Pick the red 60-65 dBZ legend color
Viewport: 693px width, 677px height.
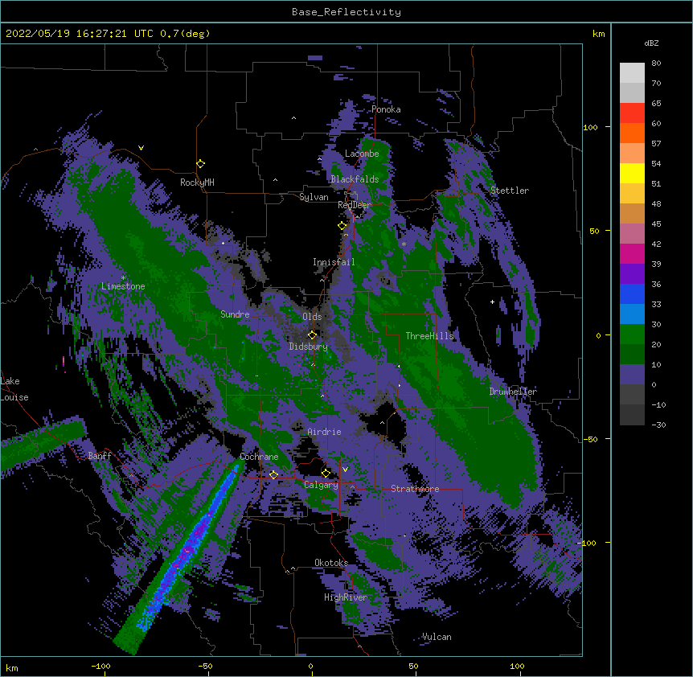click(632, 113)
